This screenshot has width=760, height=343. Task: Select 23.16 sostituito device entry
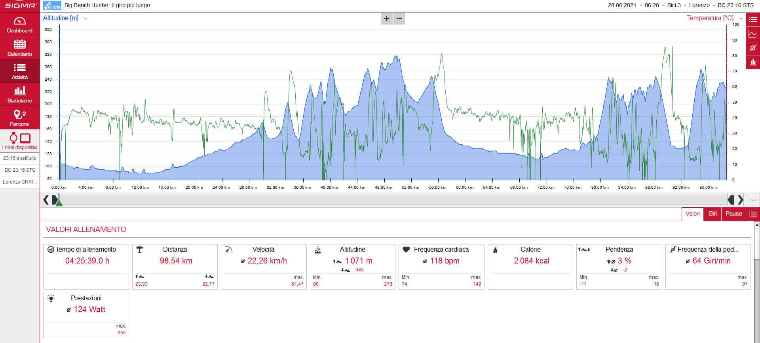click(x=20, y=158)
